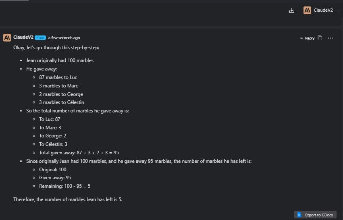Screen dimensions: 343x220
Task: Click the blue Google Docs icon in the export button
Action: (299, 215)
